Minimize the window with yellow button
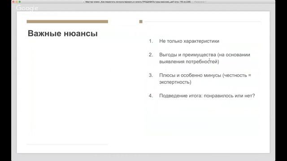 tap(17, 2)
